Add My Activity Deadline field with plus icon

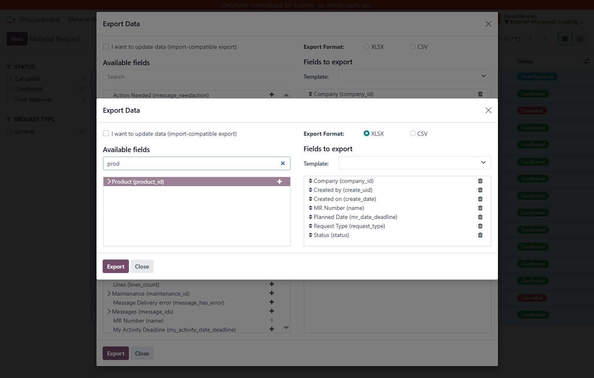point(272,329)
